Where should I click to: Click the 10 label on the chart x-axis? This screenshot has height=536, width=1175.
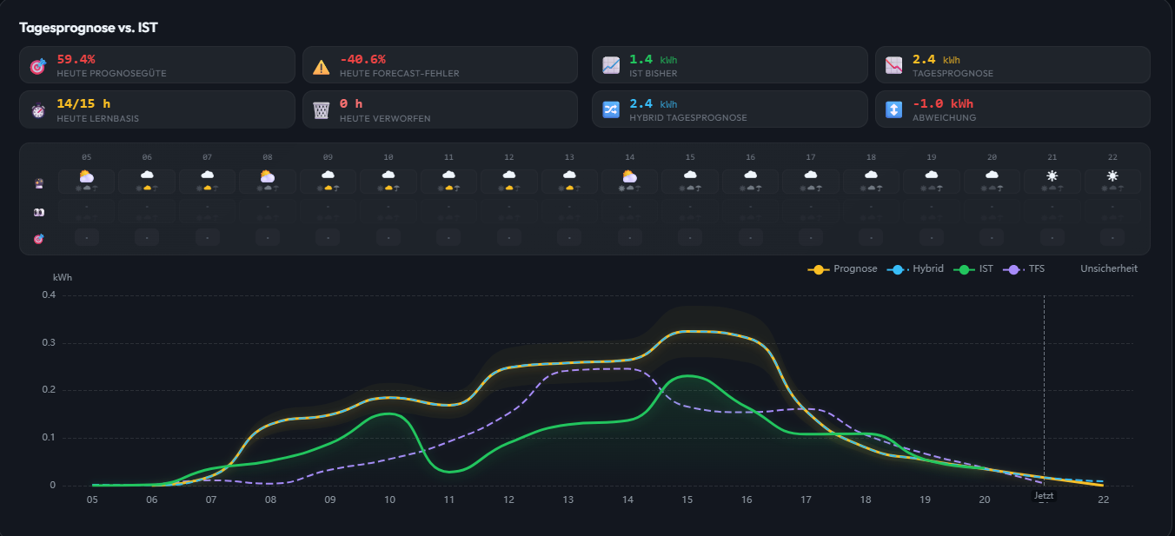coord(389,500)
